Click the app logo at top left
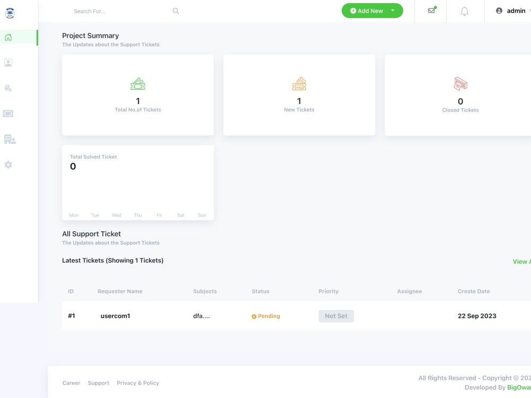The image size is (531, 398). tap(10, 12)
